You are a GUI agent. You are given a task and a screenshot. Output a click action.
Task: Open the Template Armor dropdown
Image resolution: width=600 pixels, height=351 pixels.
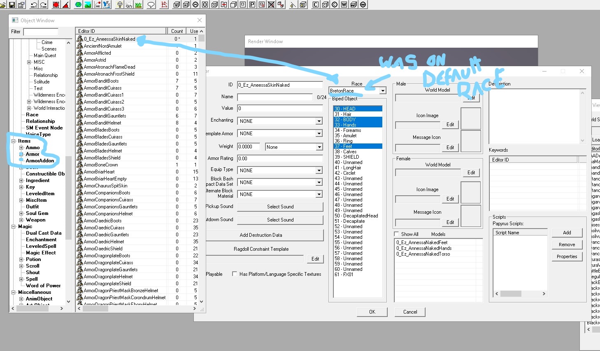319,133
